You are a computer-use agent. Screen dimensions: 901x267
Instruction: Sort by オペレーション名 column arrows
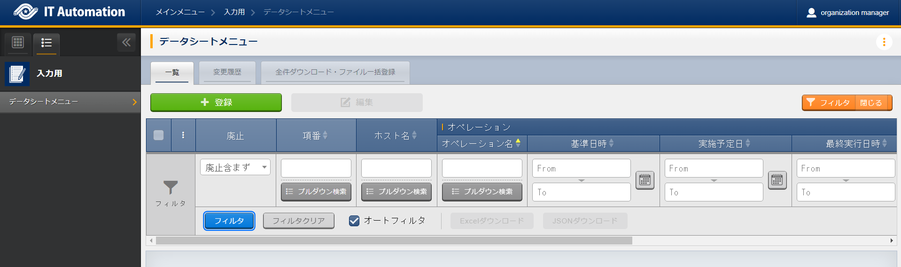[x=518, y=143]
